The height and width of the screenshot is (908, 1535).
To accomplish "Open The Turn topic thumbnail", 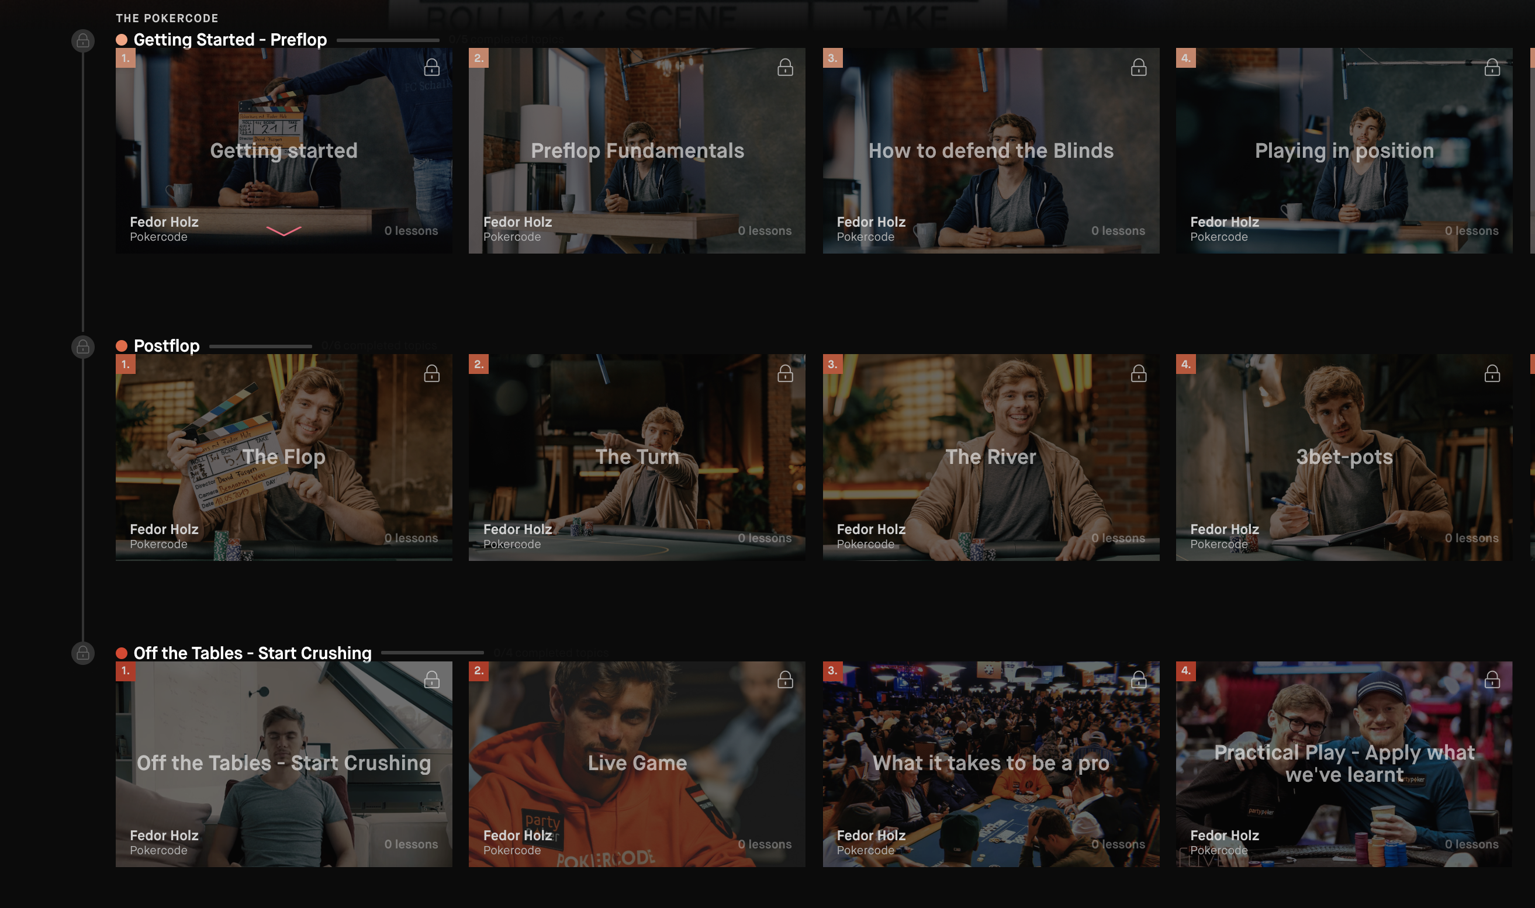I will (637, 457).
